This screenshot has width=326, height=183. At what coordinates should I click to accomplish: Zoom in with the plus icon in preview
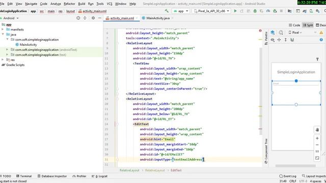pos(317,138)
